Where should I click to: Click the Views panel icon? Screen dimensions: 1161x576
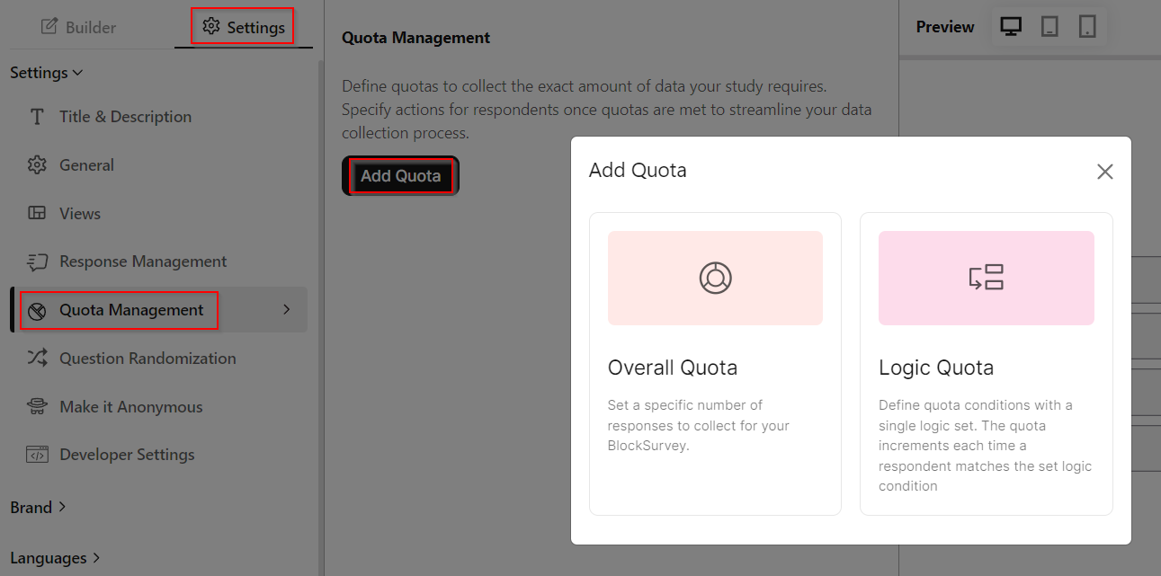click(36, 213)
